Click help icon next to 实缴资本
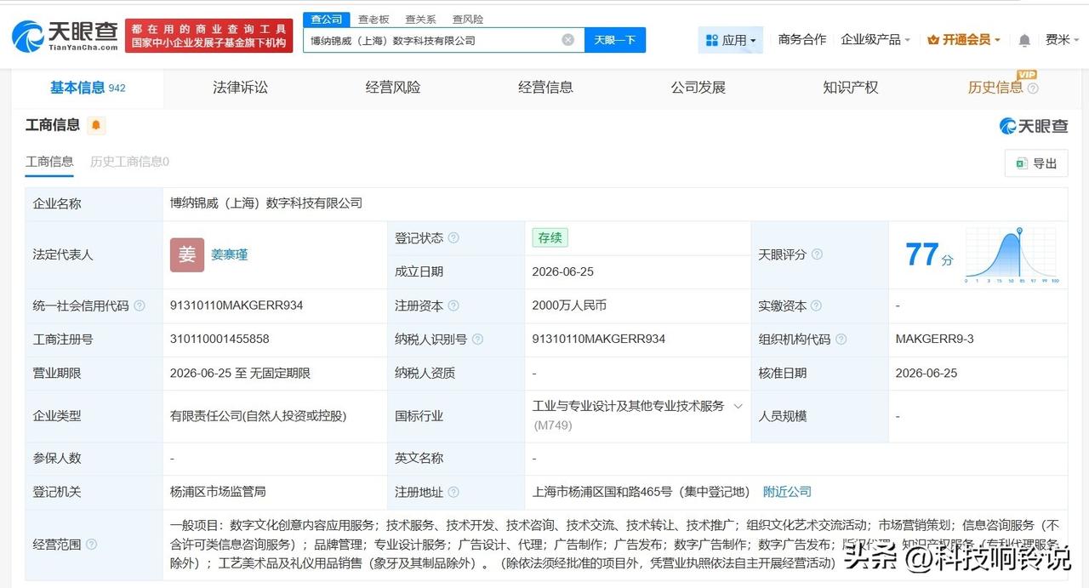 click(x=817, y=305)
